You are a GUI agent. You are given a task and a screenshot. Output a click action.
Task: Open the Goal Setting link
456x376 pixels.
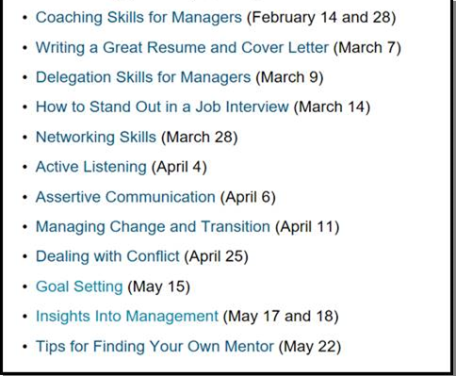[79, 286]
